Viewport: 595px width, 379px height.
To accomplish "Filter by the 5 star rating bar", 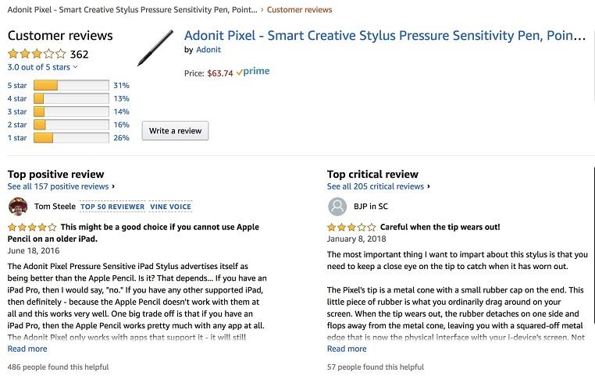I will [70, 85].
